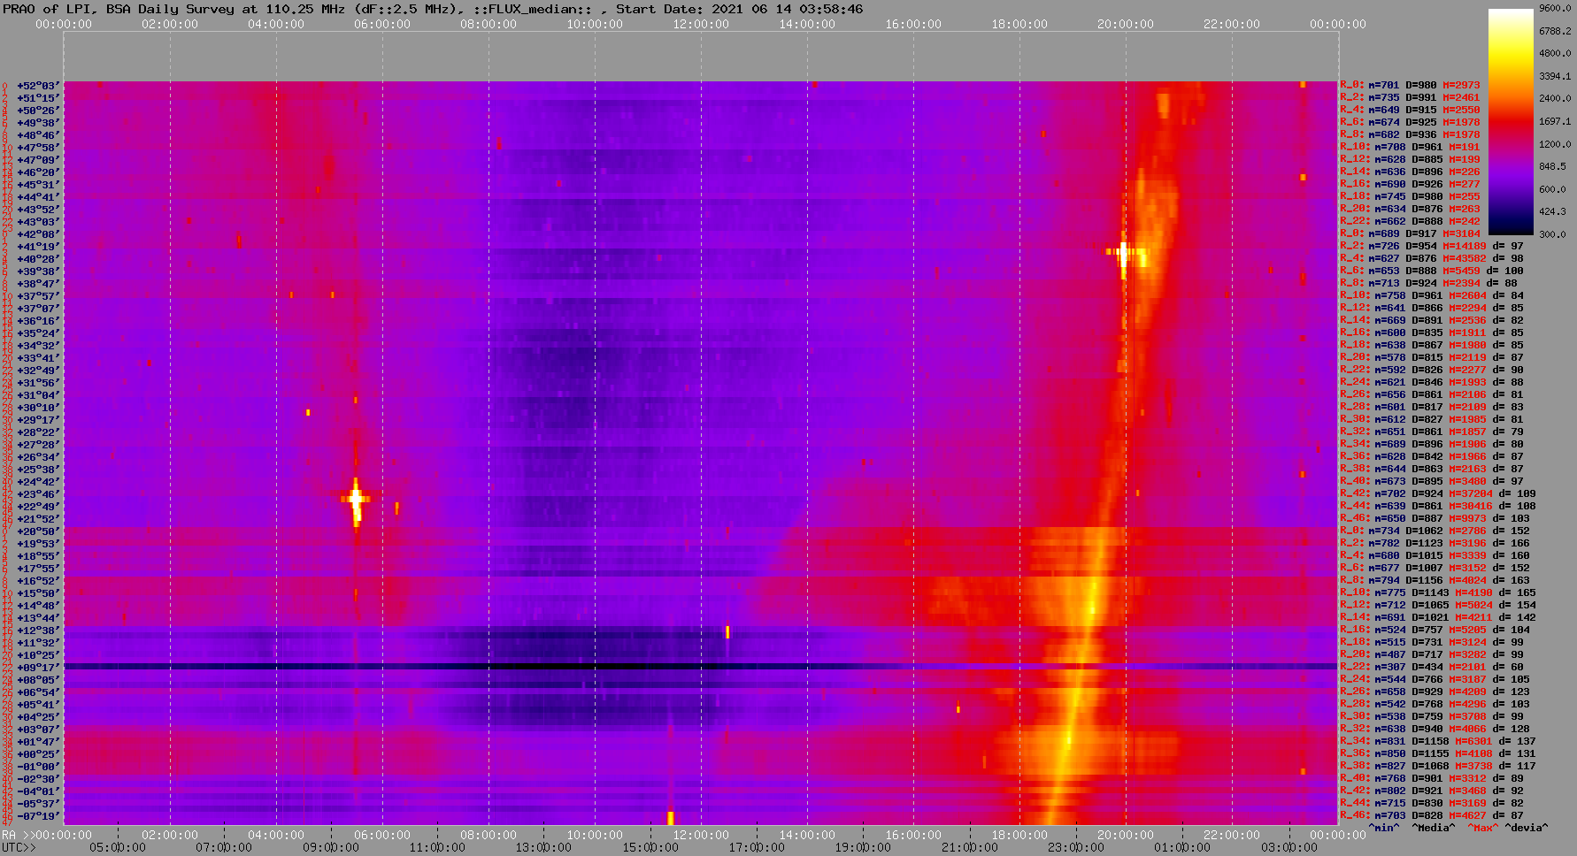Click the 23:00:00 UTC axis label
Image resolution: width=1577 pixels, height=856 pixels.
click(1076, 848)
